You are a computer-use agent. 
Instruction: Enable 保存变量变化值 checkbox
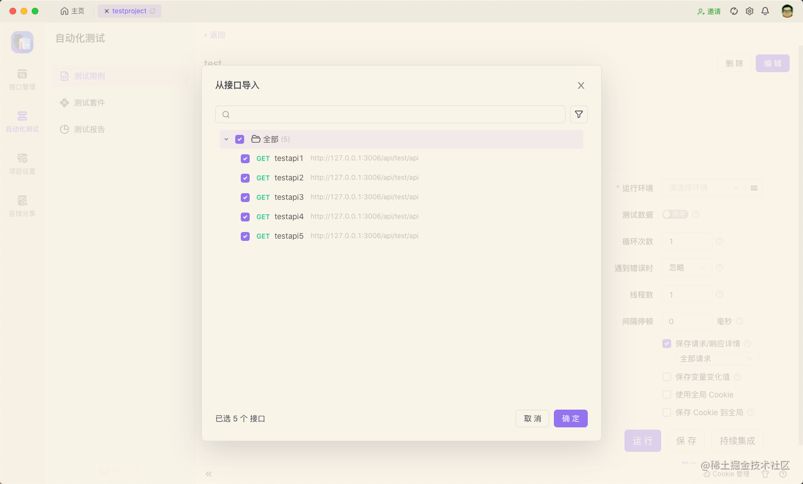[667, 377]
